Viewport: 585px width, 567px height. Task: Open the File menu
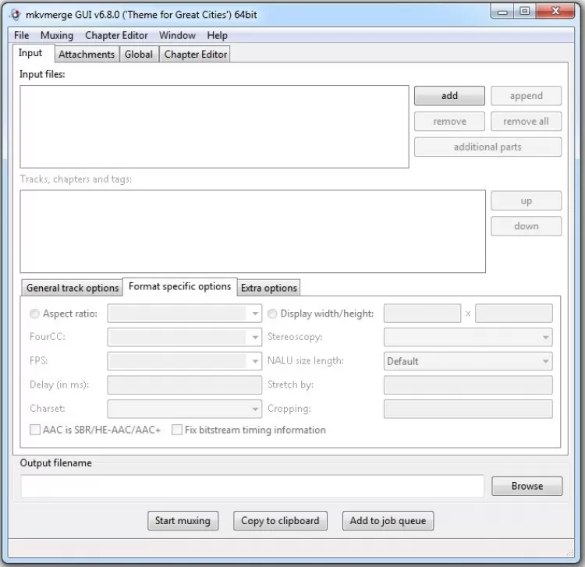point(21,35)
